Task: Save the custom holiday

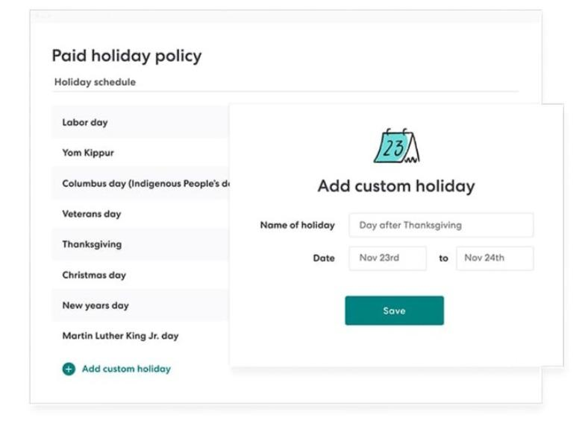Action: point(394,311)
